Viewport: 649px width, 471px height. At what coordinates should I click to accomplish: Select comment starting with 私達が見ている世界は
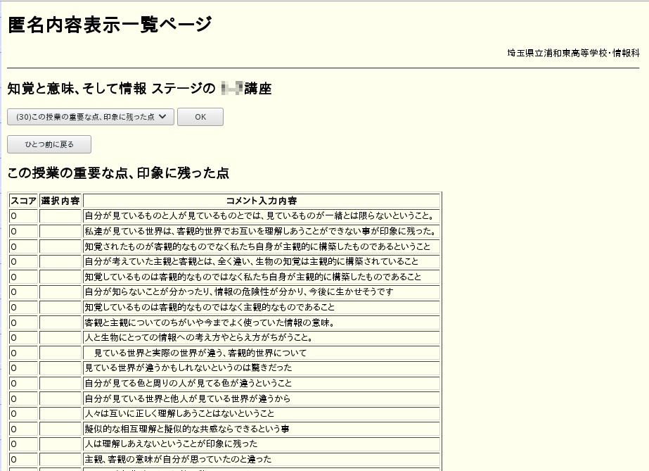pyautogui.click(x=260, y=232)
